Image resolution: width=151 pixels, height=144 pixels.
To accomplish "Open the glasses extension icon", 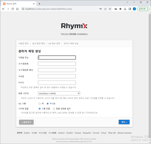I will [x=116, y=9].
